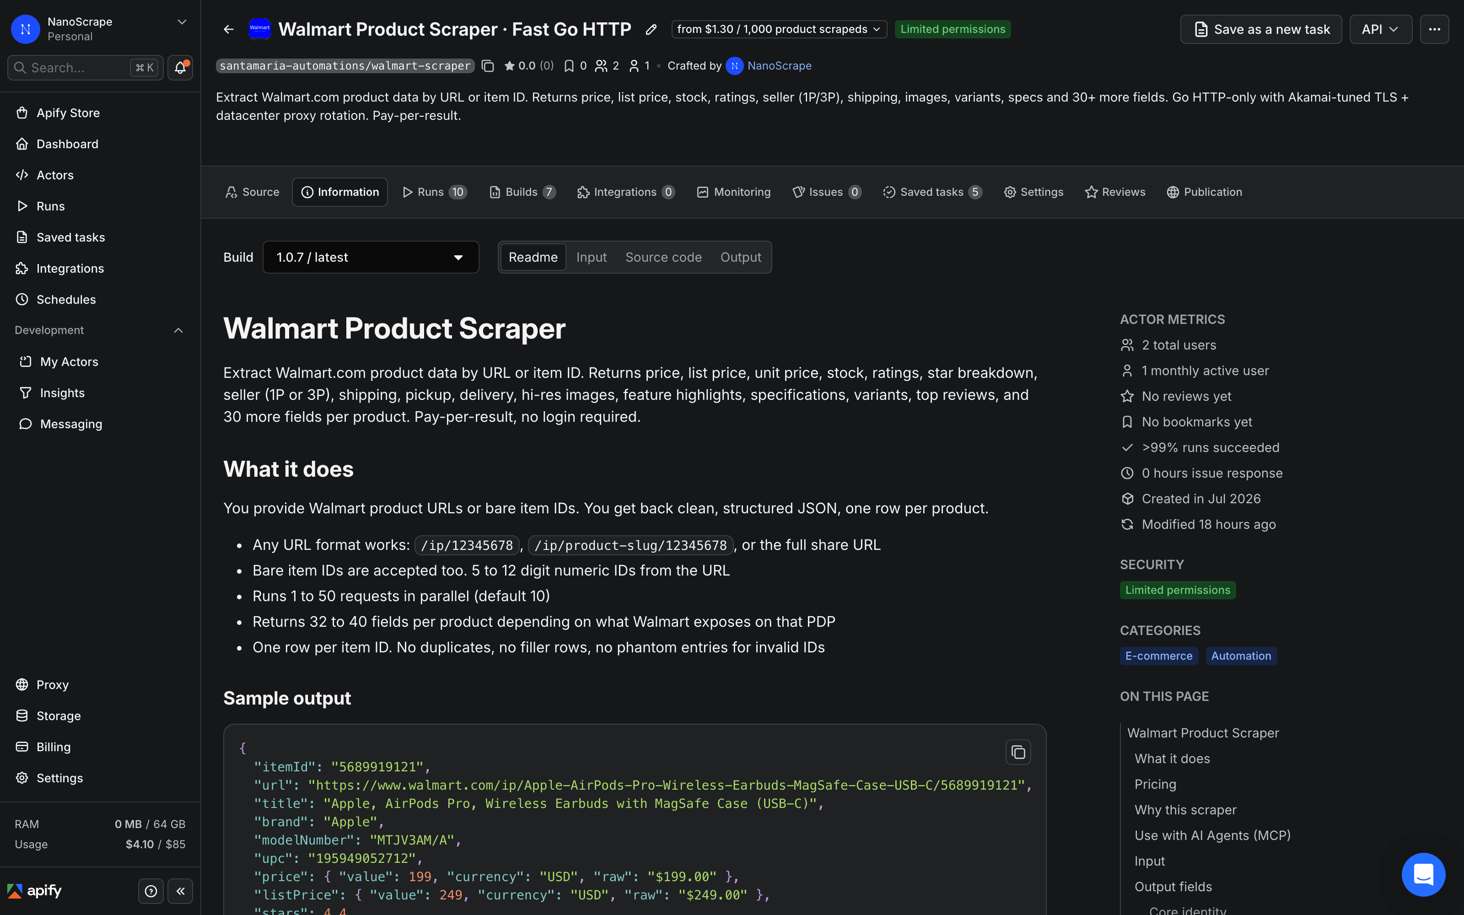Open the Monitoring tab
Viewport: 1464px width, 915px height.
(x=734, y=192)
